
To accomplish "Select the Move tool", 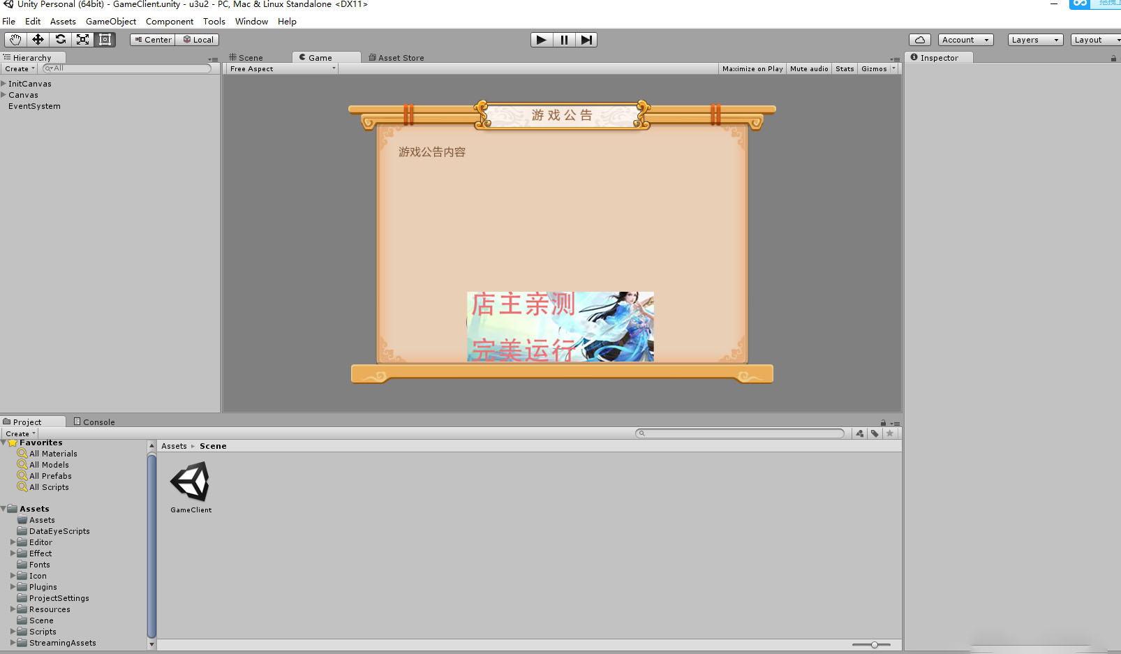I will click(38, 40).
